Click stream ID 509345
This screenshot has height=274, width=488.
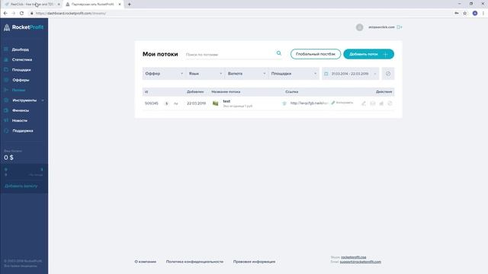(x=152, y=104)
